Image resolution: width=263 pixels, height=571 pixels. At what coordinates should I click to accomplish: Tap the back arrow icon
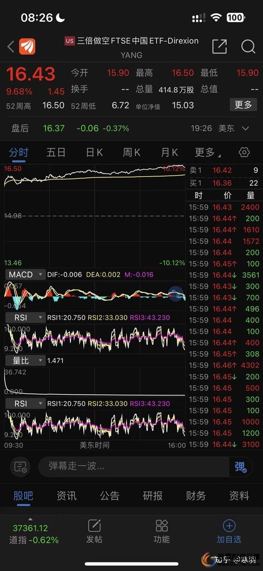coord(11,46)
